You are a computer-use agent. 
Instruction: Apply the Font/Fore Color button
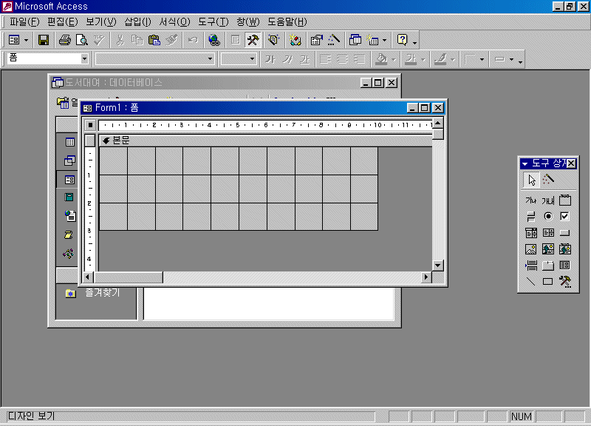(x=411, y=59)
